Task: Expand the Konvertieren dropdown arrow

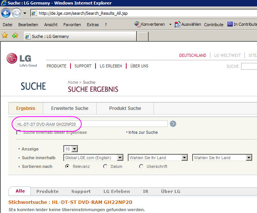Action: click(x=170, y=24)
